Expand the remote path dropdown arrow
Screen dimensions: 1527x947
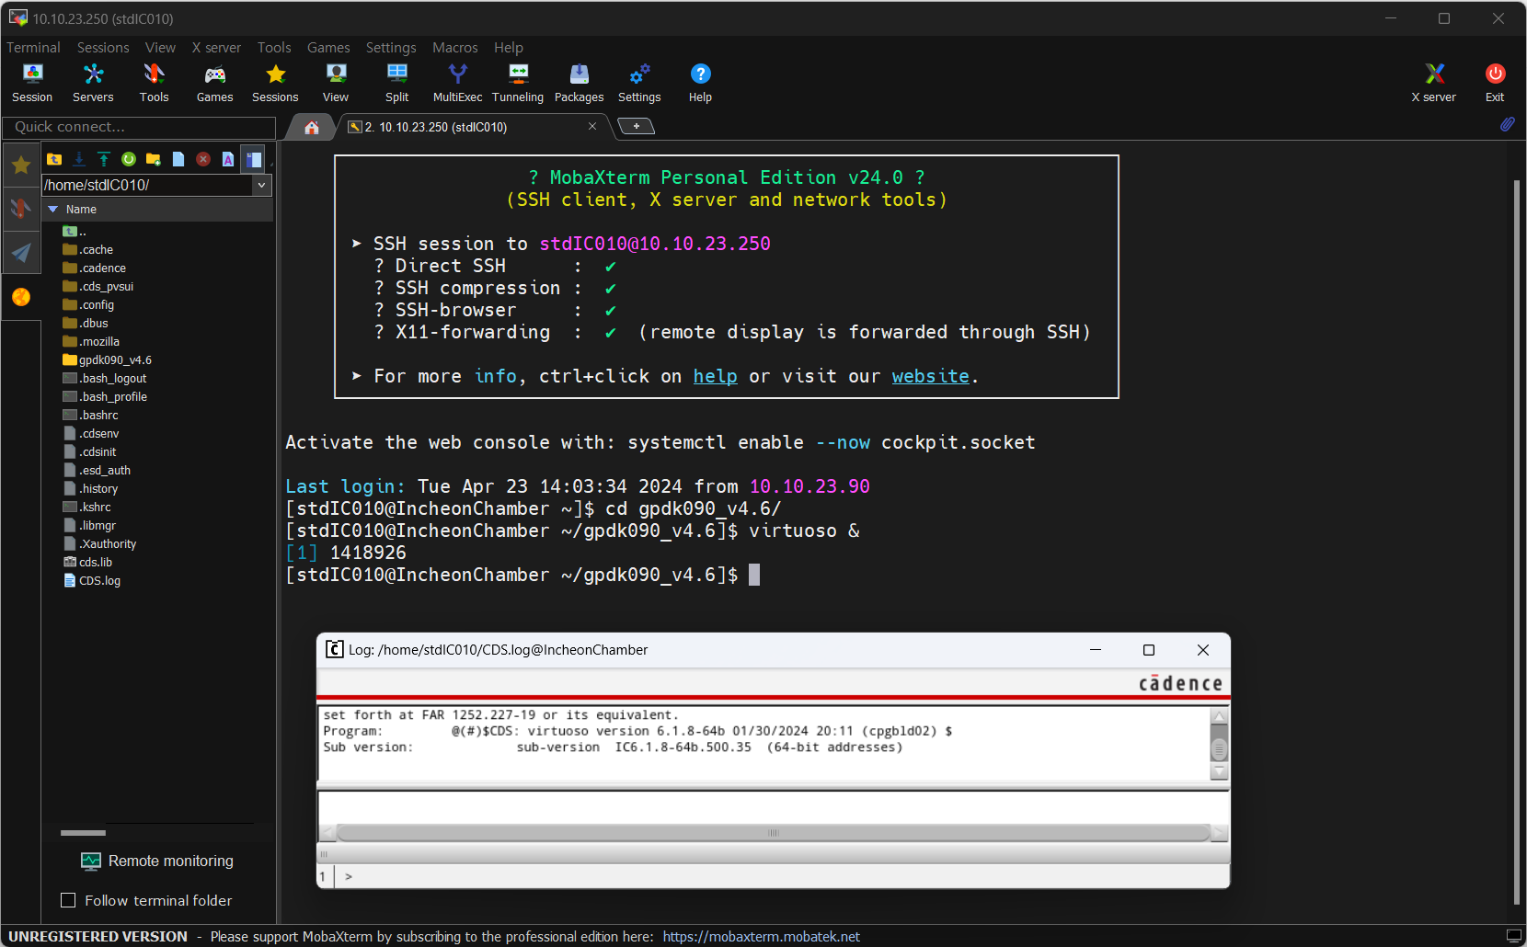pyautogui.click(x=262, y=185)
